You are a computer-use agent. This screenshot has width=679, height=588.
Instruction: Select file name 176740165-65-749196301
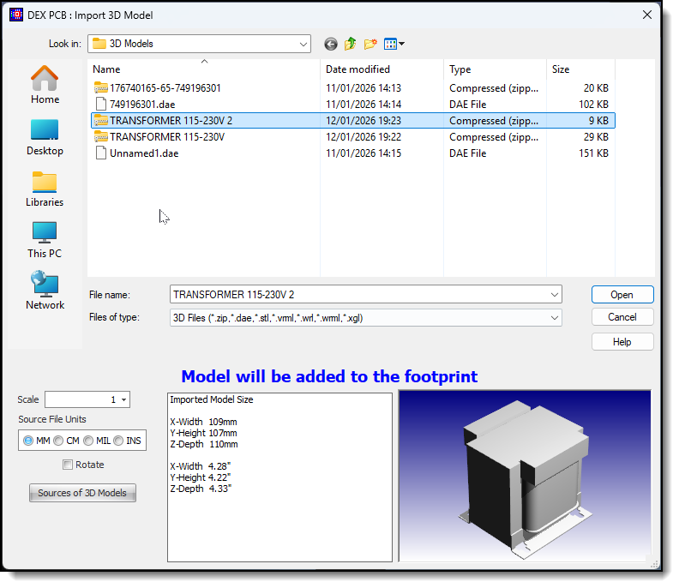click(x=165, y=88)
